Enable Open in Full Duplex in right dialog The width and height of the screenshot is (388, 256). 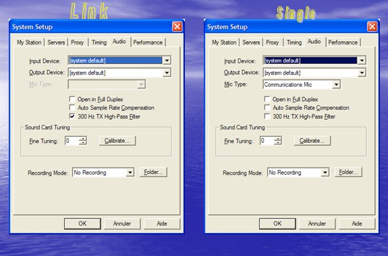pyautogui.click(x=267, y=99)
